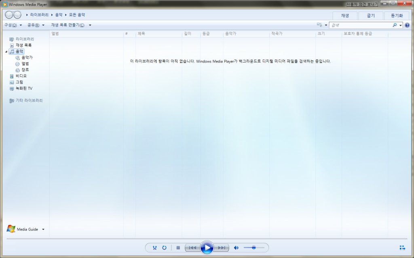The image size is (414, 258).
Task: Switch to the 굽기 tab
Action: pos(371,16)
